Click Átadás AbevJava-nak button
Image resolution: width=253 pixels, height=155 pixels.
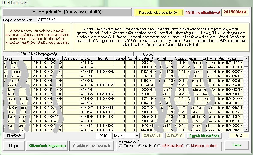[91, 146]
